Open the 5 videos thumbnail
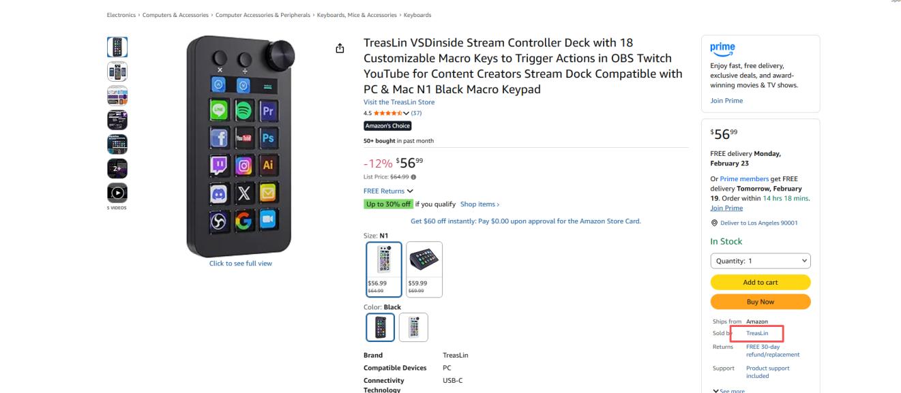901x393 pixels. 117,192
